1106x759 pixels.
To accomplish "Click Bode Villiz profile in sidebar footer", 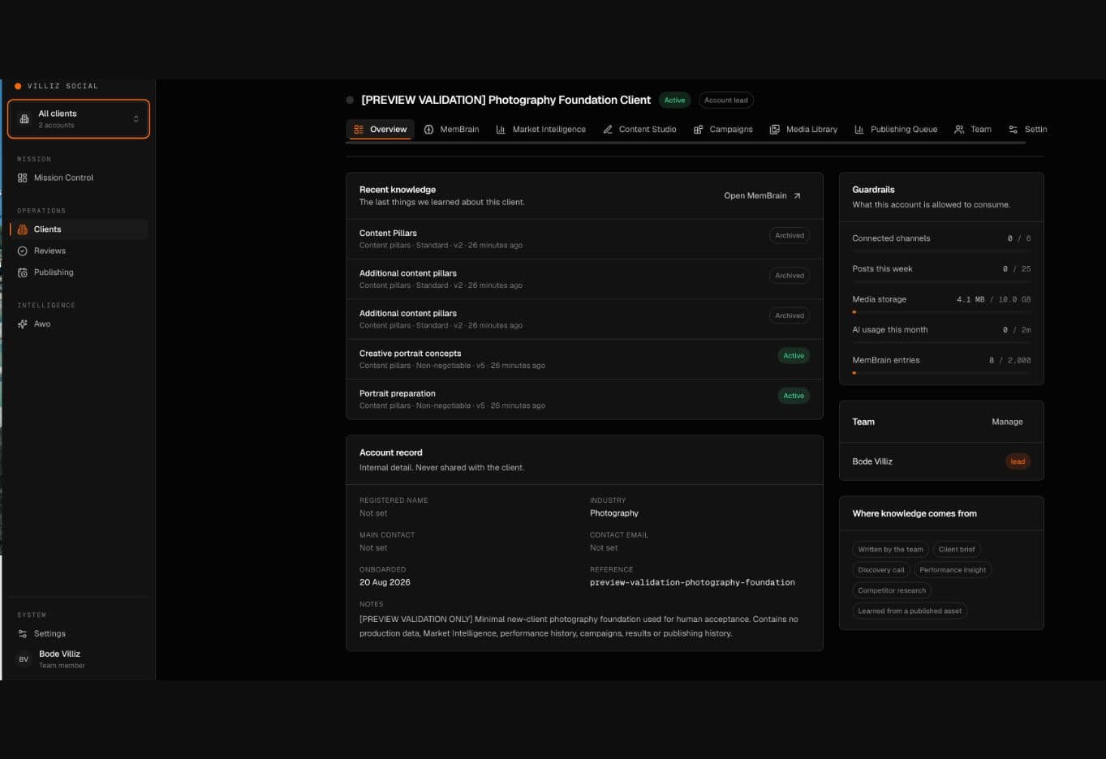I will coord(79,659).
